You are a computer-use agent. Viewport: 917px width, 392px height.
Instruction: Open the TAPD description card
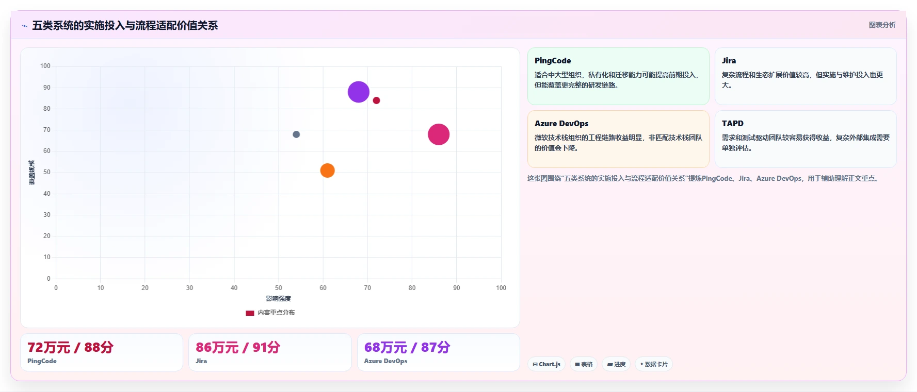[x=806, y=139]
